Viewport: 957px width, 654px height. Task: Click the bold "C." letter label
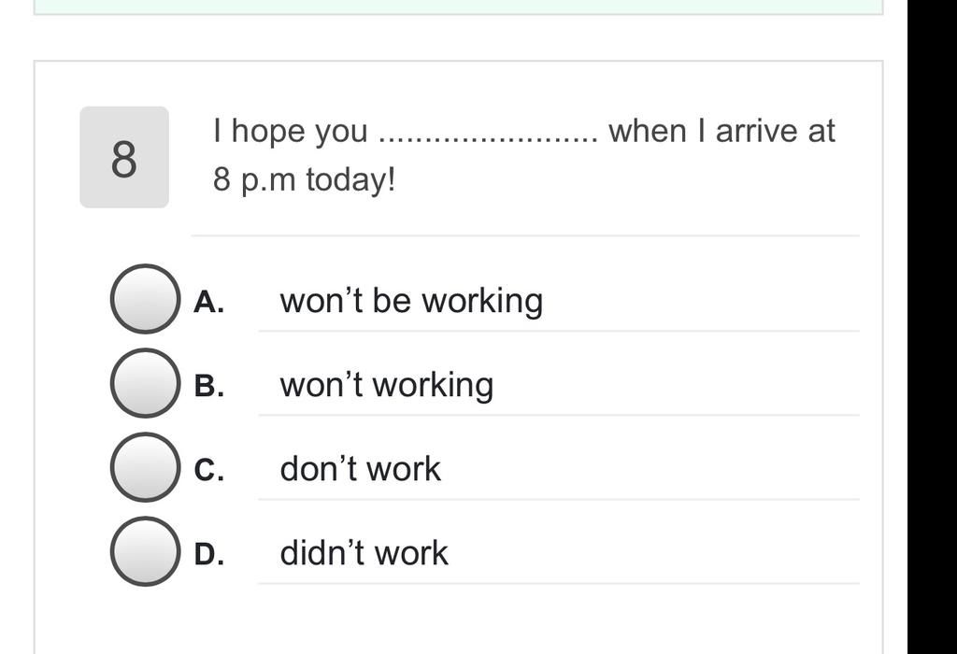[208, 470]
